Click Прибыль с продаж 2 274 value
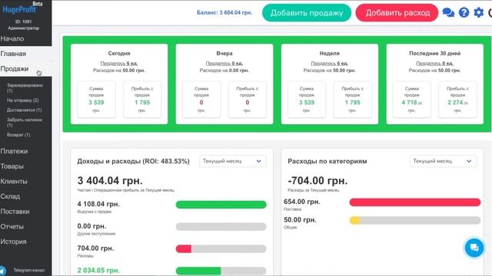The image size is (492, 276). (457, 102)
